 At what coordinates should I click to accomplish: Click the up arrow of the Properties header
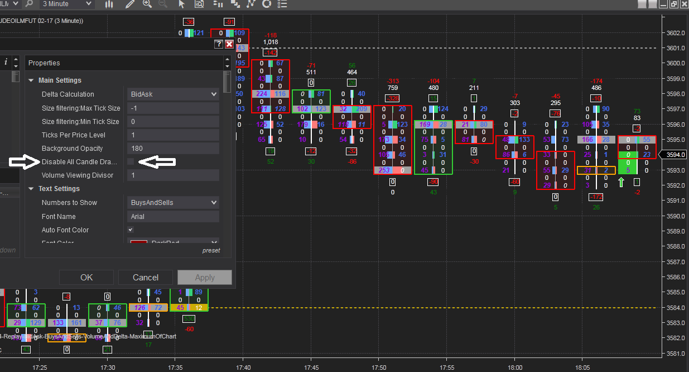pyautogui.click(x=227, y=60)
